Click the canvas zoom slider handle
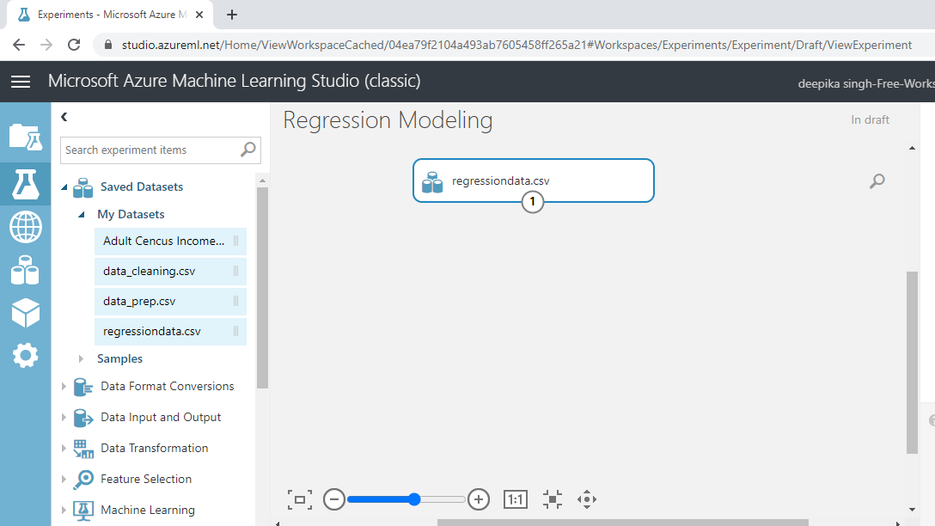This screenshot has height=526, width=935. [x=414, y=499]
